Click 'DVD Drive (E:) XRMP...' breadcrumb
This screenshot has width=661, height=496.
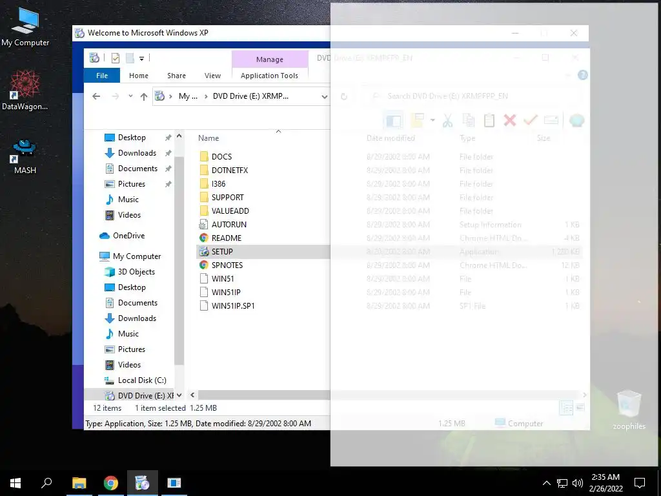[x=250, y=96]
